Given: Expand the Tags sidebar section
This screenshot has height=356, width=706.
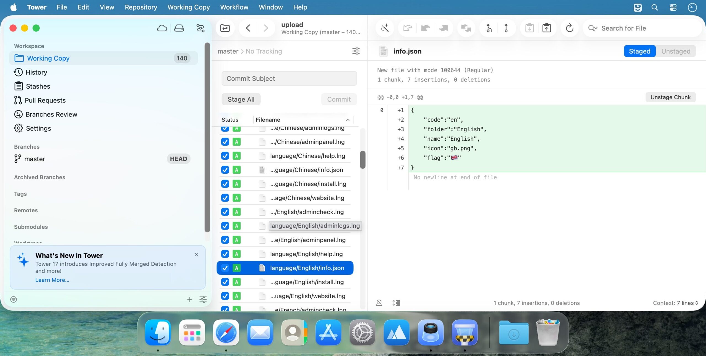Looking at the screenshot, I should (20, 194).
